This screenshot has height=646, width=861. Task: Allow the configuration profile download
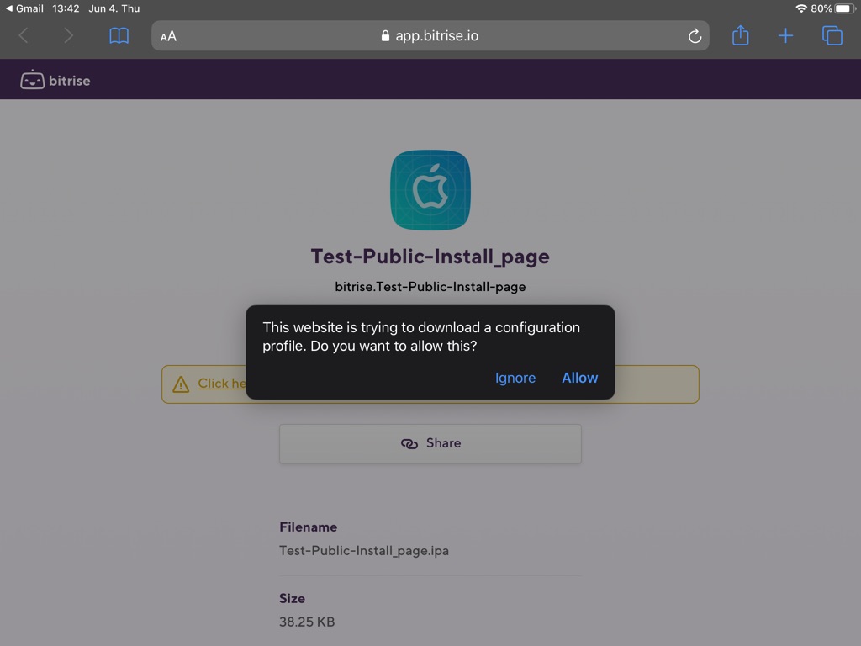point(579,378)
